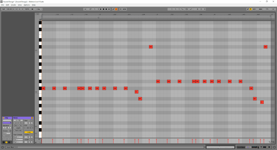The image size is (277, 150).
Task: Click the Stop button in transport
Action: [103, 9]
